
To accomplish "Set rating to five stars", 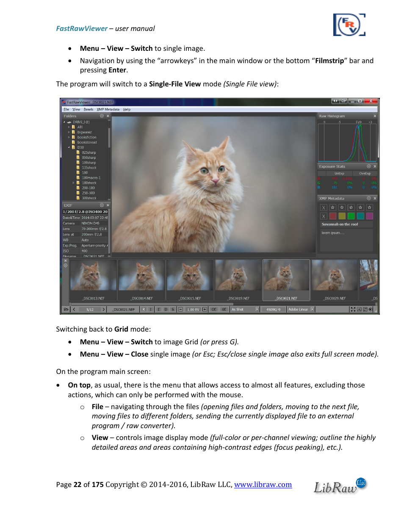I will point(370,208).
